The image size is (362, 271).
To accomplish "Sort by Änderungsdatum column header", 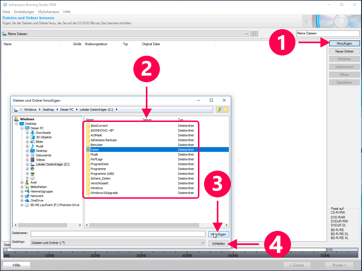I will tap(96, 44).
